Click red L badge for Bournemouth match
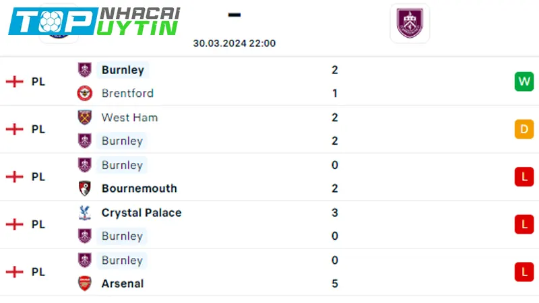The image size is (539, 303). 524,176
